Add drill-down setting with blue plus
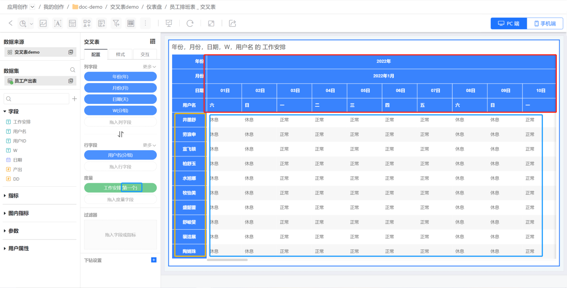Viewport: 567px width, 288px height. click(x=154, y=260)
